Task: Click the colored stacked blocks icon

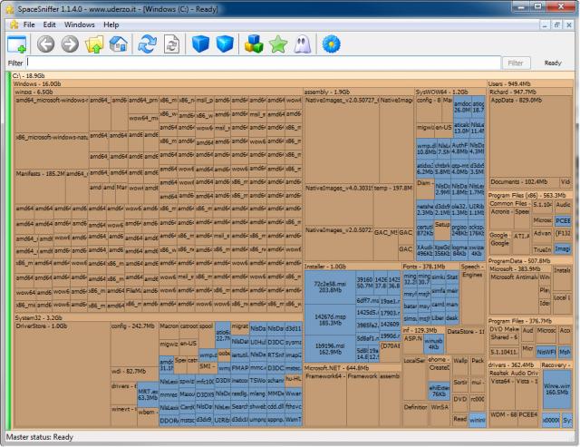Action: pyautogui.click(x=254, y=44)
